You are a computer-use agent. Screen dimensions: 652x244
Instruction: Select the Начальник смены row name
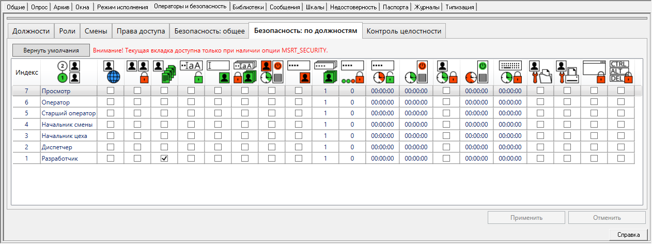point(67,125)
